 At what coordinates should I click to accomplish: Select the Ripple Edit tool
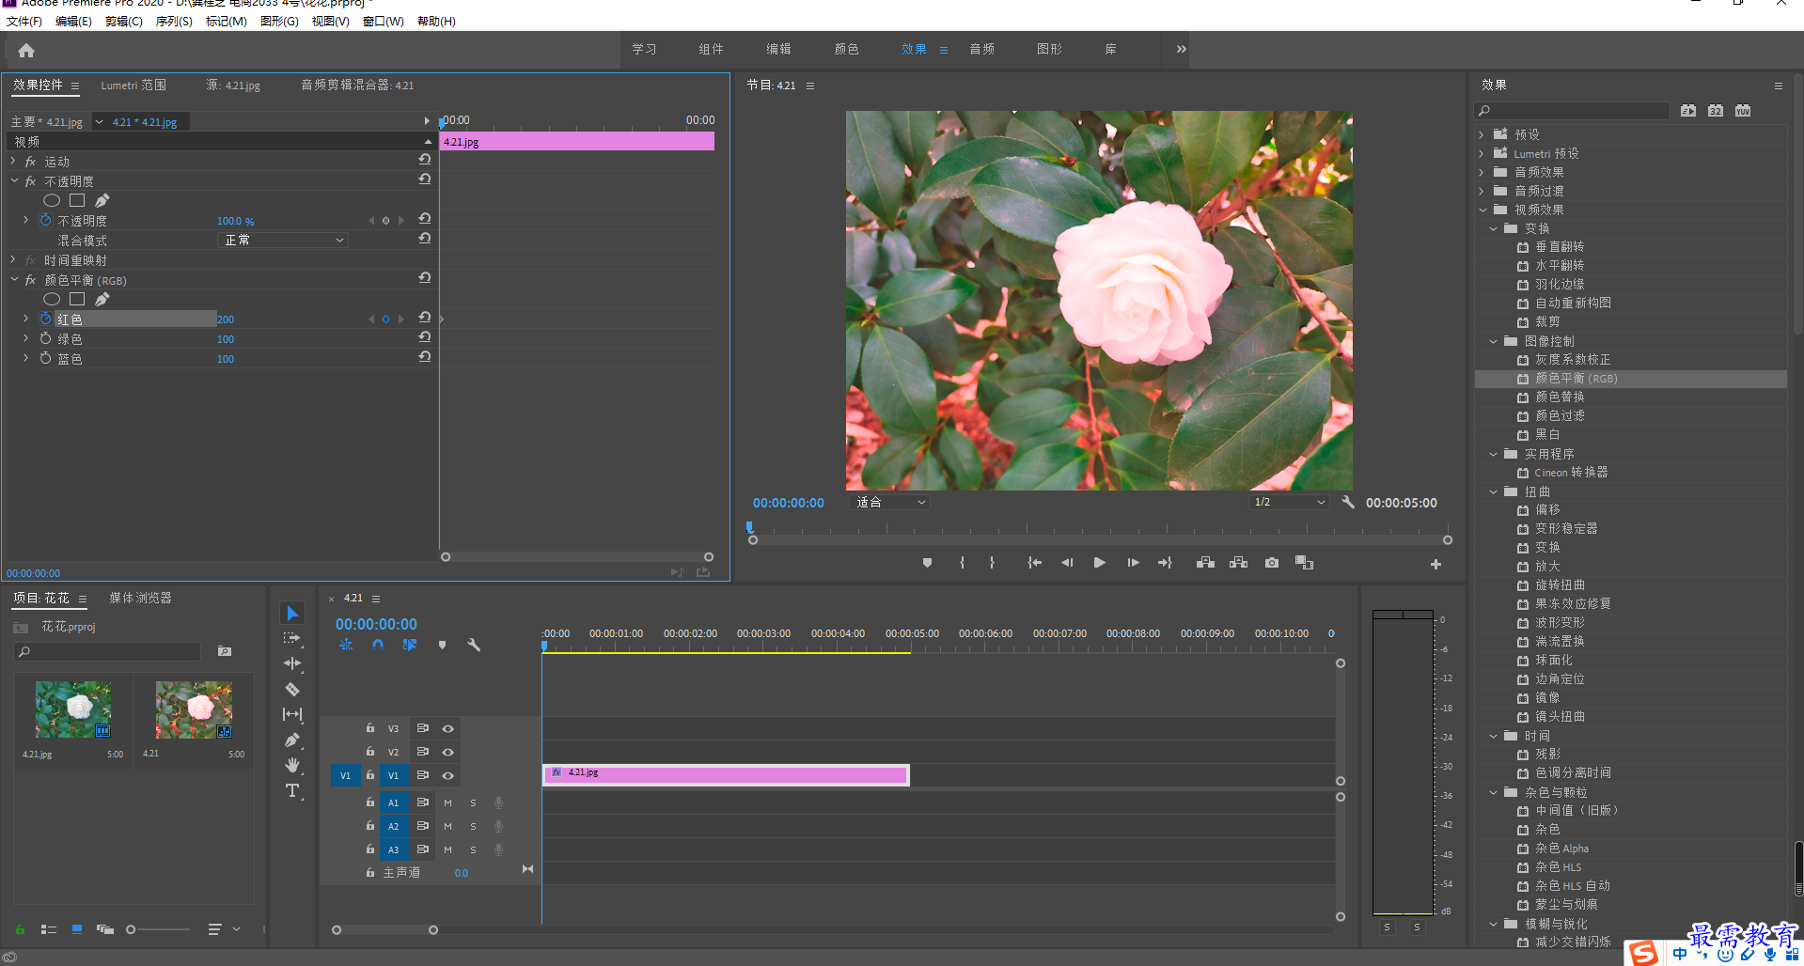[292, 663]
